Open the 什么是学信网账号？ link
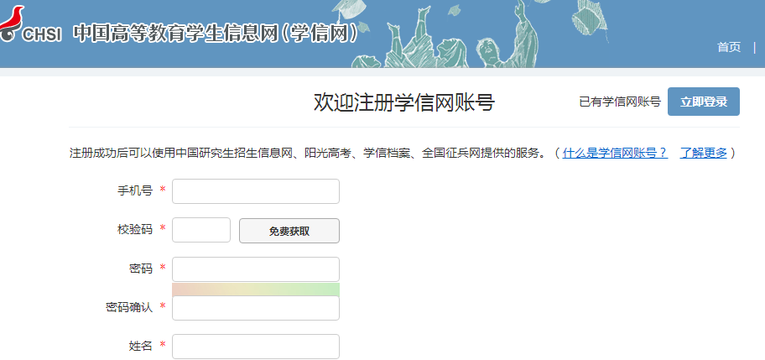The image size is (765, 360). [615, 153]
